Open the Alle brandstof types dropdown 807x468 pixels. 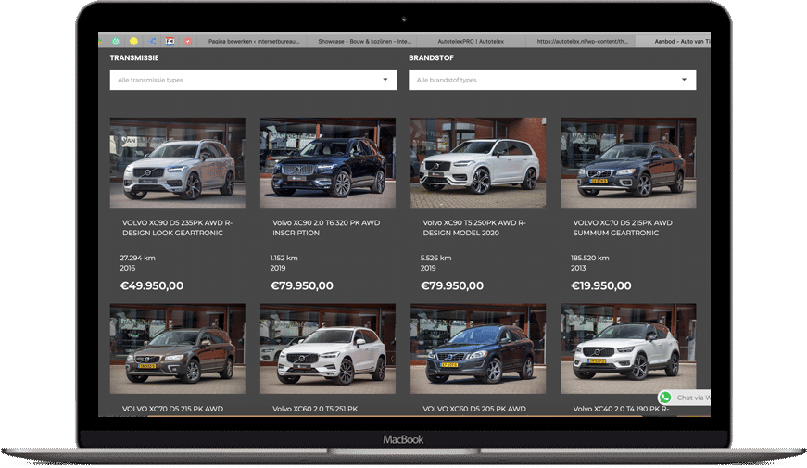[x=552, y=80]
